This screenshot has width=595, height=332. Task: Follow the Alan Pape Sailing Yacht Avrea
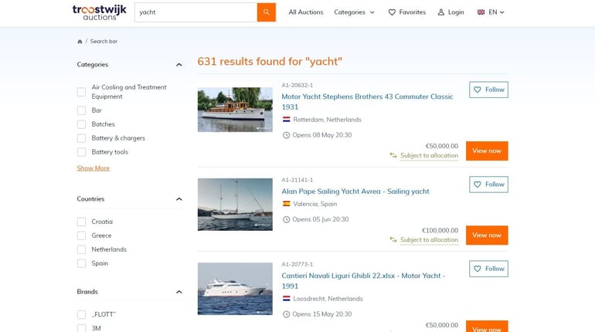pyautogui.click(x=488, y=185)
